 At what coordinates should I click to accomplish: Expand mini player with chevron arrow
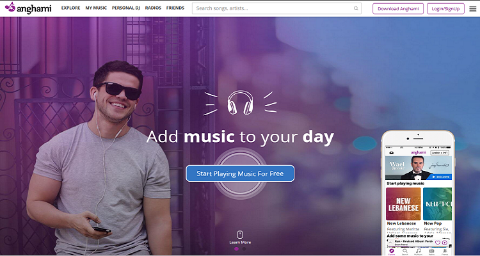click(390, 242)
